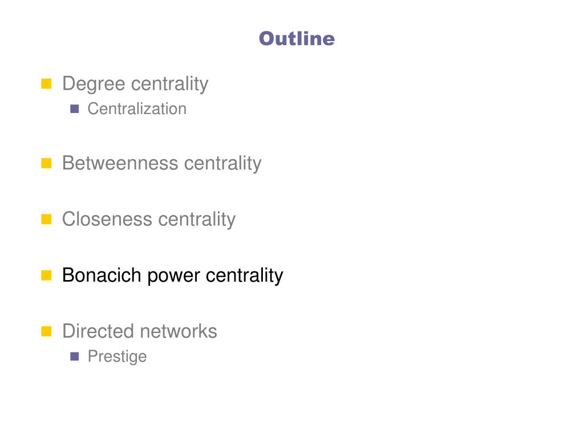Click the purple sub-bullet beside Prestige
Screen dimensions: 584x438
click(x=75, y=356)
